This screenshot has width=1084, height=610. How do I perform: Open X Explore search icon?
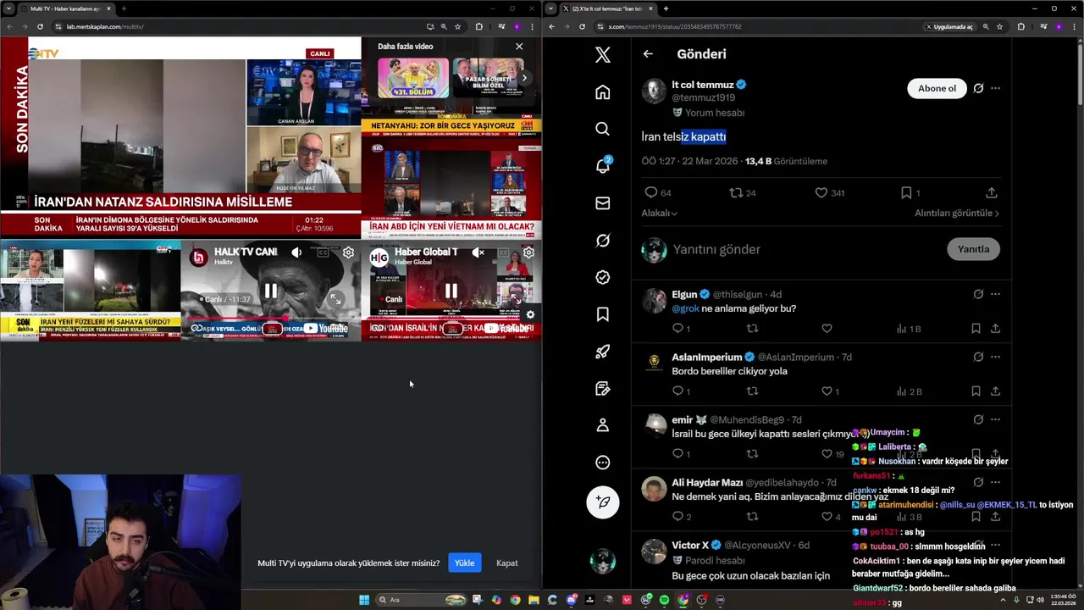(x=602, y=129)
